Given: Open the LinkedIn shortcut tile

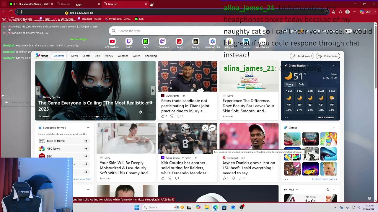Looking at the screenshot, I should click(x=246, y=43).
